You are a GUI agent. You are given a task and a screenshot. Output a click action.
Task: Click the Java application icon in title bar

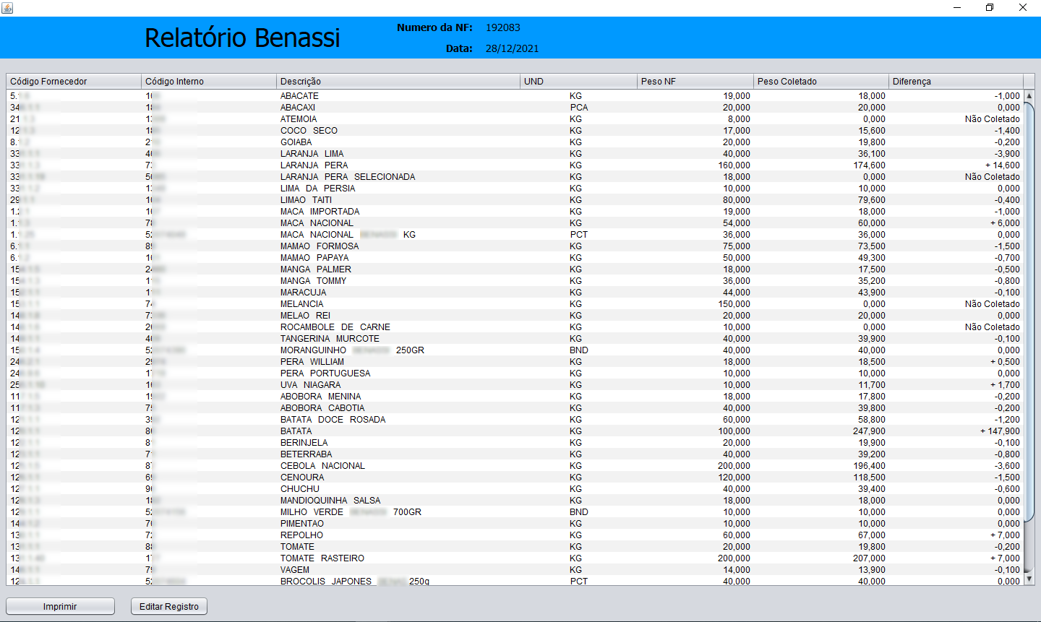point(7,8)
